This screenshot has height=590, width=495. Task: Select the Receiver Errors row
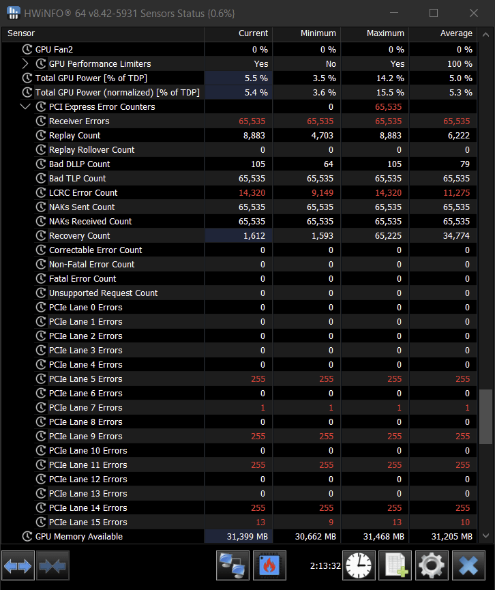(79, 121)
